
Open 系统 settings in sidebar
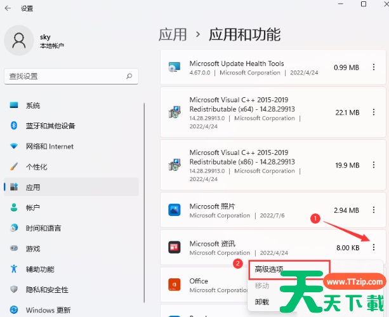tap(33, 105)
